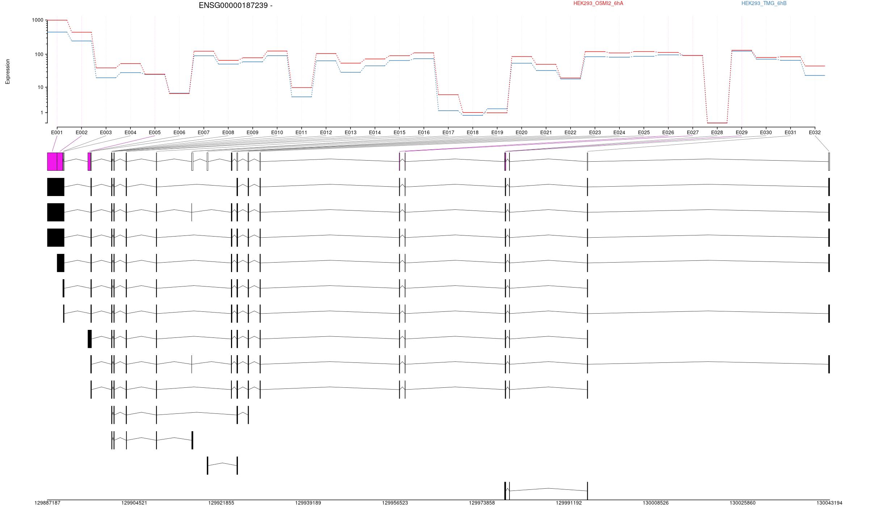Click exon label E025
The height and width of the screenshot is (510, 869).
644,132
